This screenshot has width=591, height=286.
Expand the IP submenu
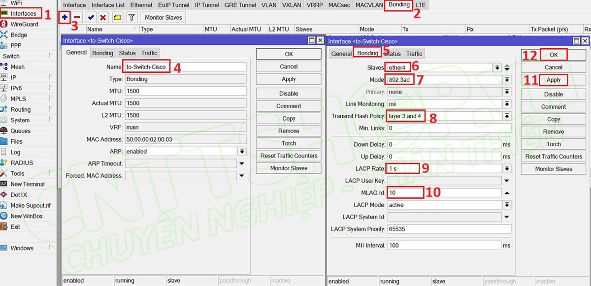coord(50,77)
